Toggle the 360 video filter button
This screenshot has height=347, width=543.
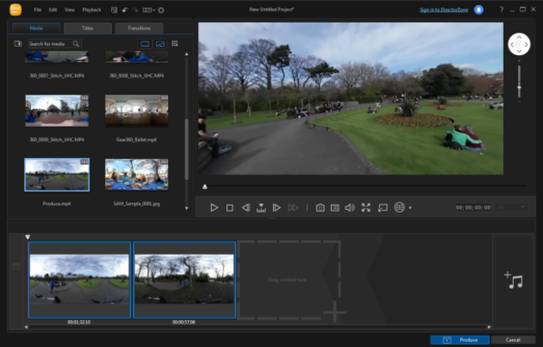pos(144,43)
